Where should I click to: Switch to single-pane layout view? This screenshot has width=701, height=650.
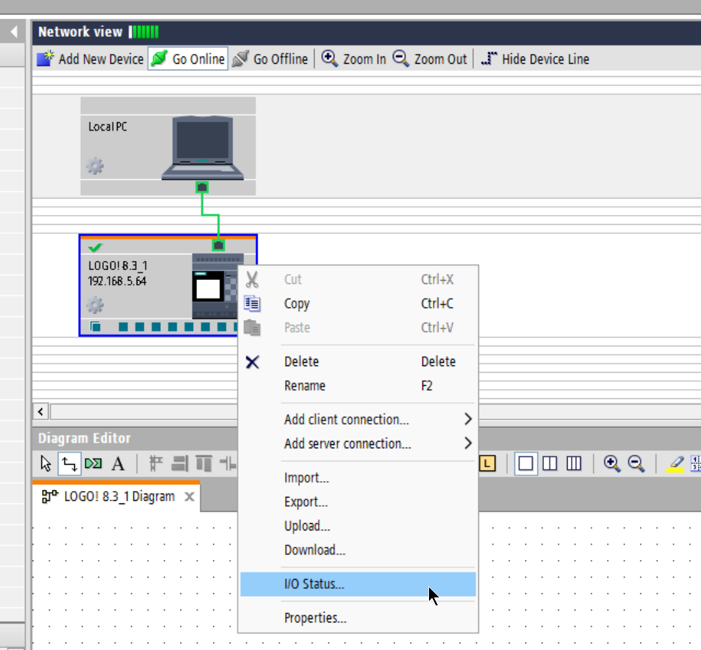(x=526, y=463)
